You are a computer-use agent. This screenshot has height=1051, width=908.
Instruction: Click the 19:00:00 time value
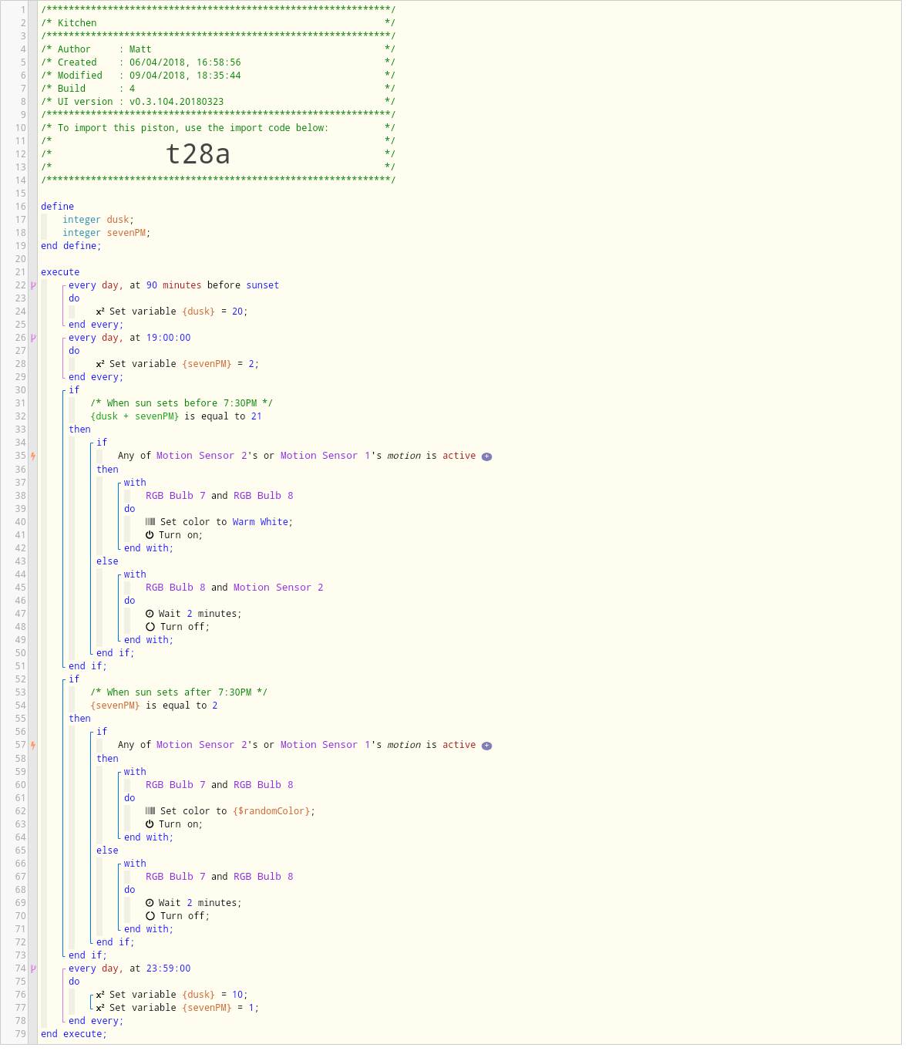coord(168,338)
